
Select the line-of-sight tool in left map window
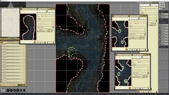click(47, 11)
